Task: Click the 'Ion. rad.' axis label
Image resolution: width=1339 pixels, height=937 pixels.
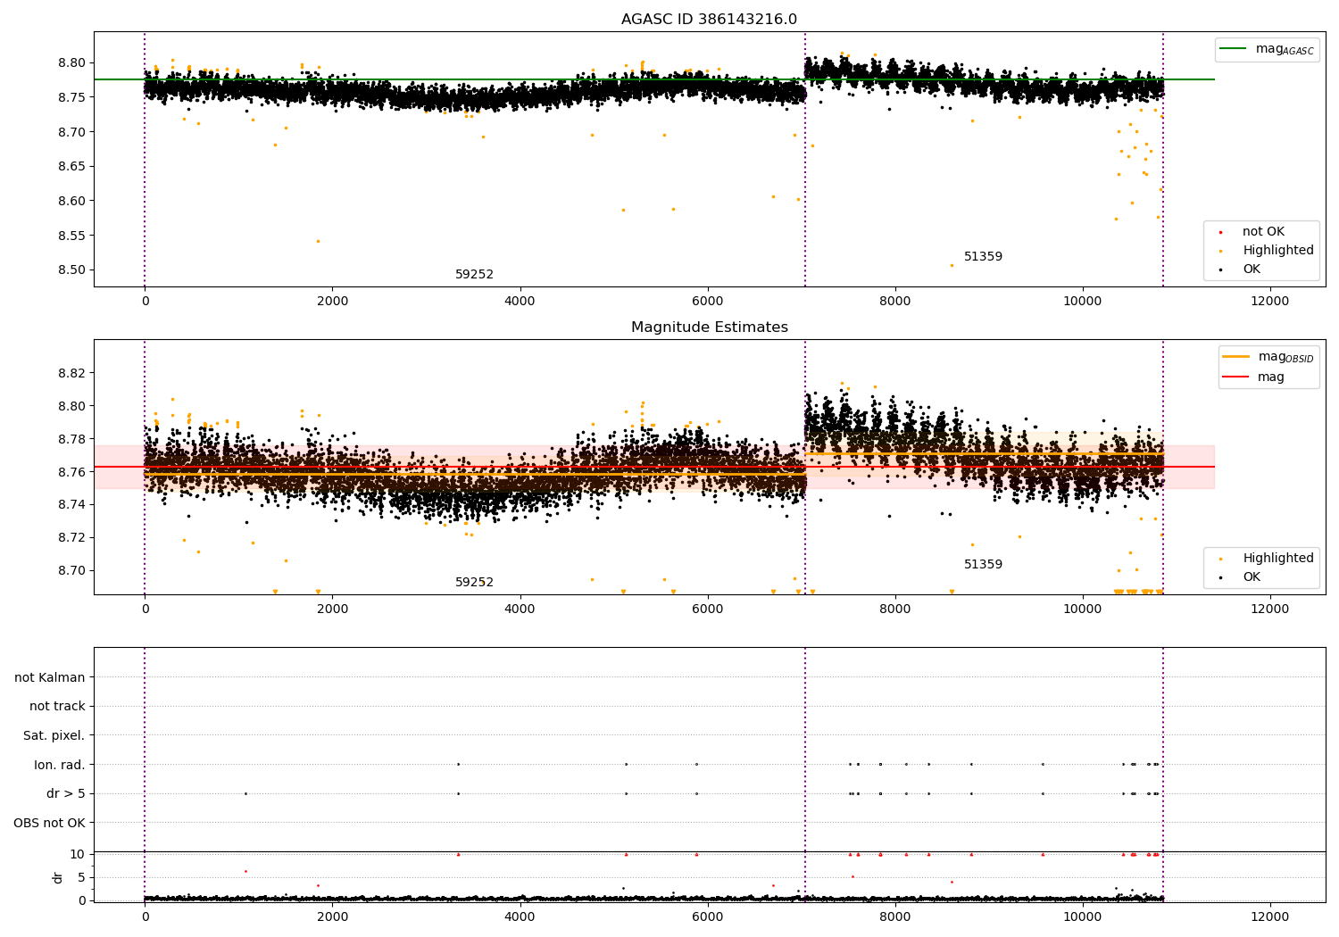Action: (x=60, y=766)
